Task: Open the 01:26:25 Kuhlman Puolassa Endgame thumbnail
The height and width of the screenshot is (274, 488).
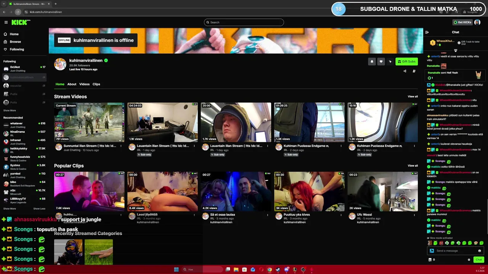Action: pyautogui.click(x=309, y=122)
